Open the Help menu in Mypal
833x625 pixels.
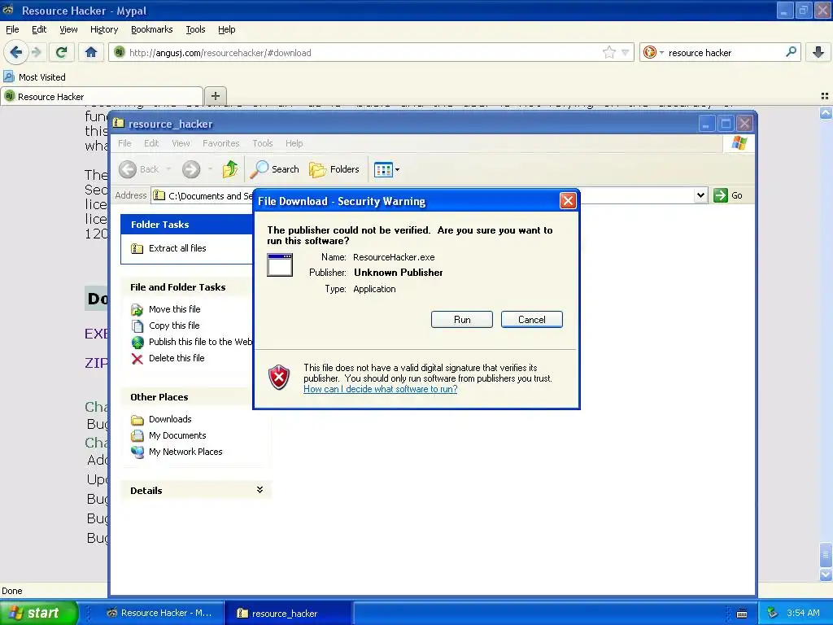tap(226, 29)
